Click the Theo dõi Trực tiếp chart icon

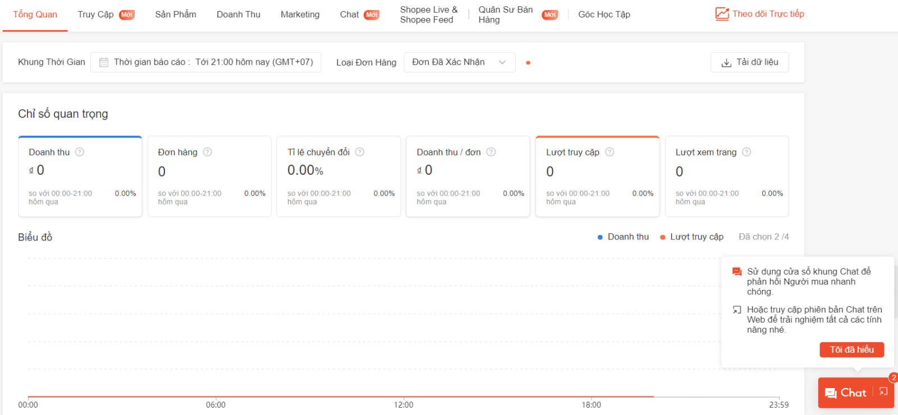pos(722,14)
